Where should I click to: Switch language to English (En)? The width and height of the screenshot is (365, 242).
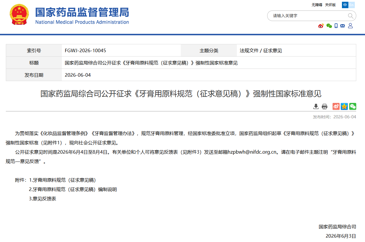[352, 5]
